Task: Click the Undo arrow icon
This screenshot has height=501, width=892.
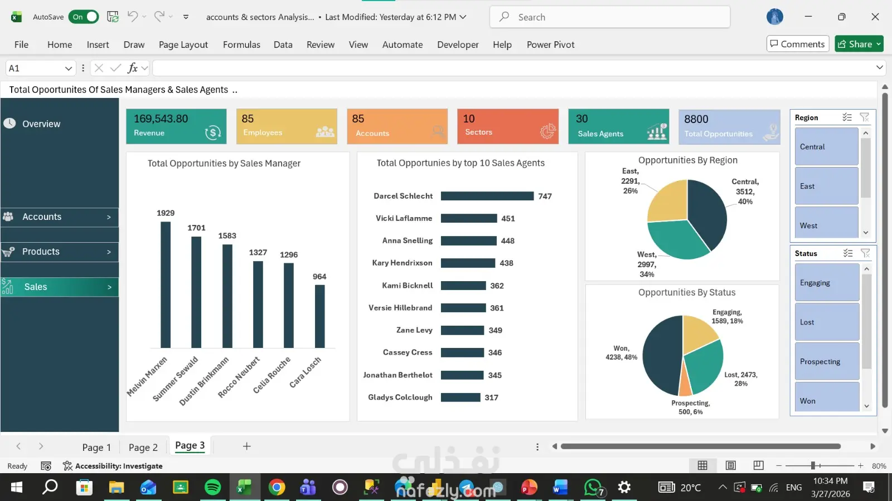Action: click(x=132, y=16)
